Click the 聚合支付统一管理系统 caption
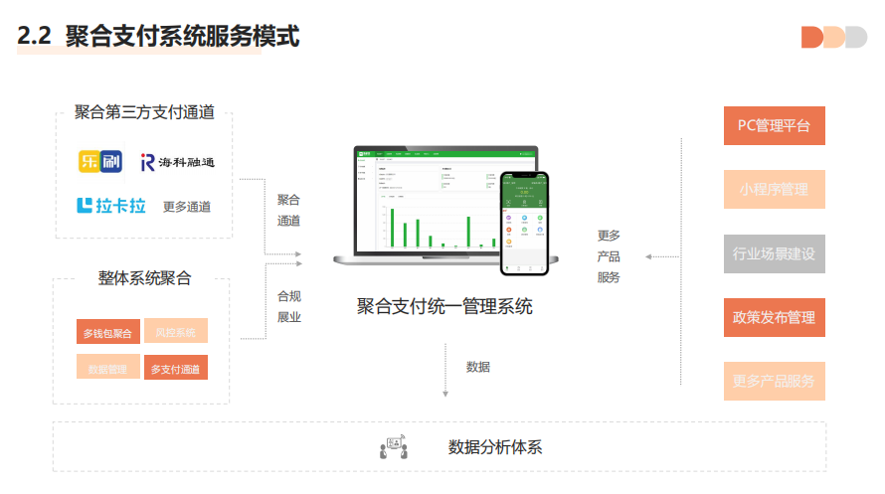The width and height of the screenshot is (885, 494). point(444,306)
